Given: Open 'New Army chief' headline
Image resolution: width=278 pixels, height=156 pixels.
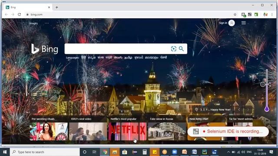Looking at the screenshot, I should click(x=199, y=119).
